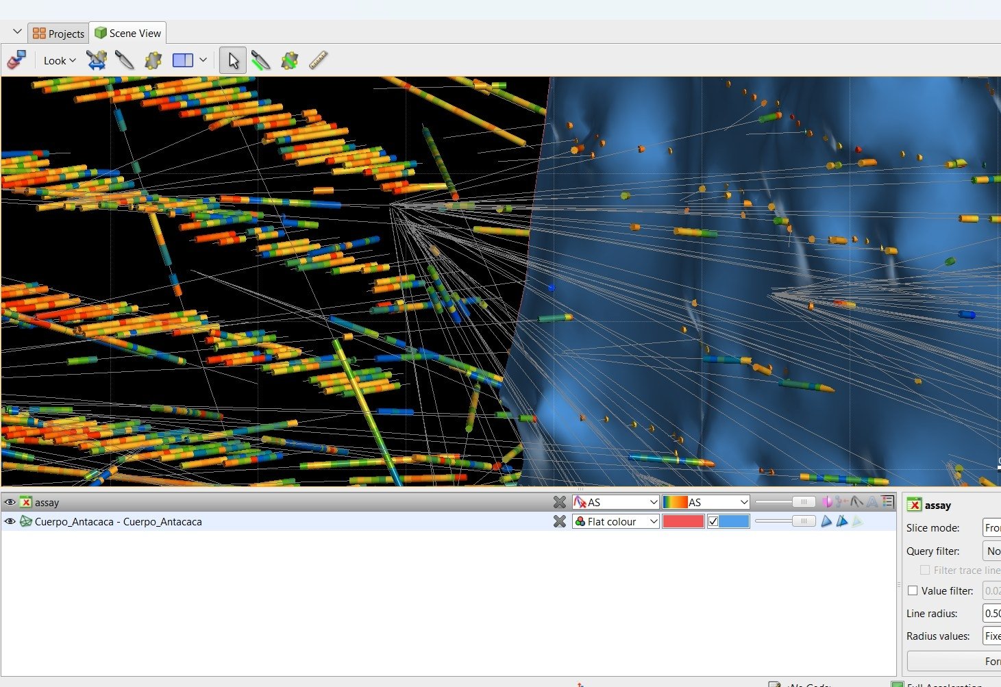Switch to the Scene View tab
This screenshot has height=687, width=1001.
pyautogui.click(x=127, y=33)
